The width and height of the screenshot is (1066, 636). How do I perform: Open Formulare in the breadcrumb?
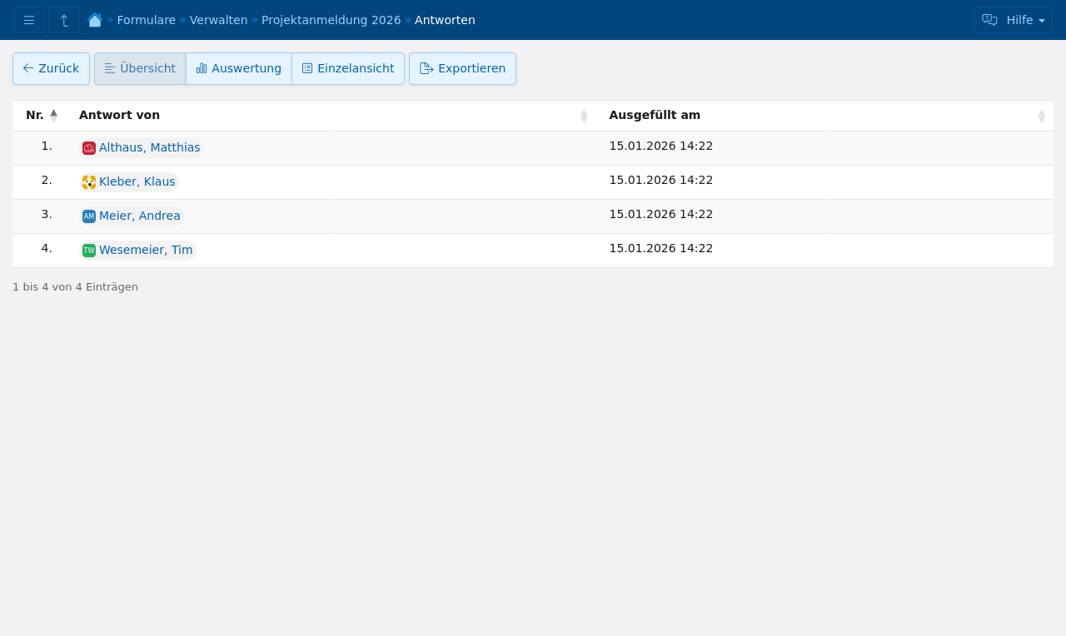click(147, 20)
